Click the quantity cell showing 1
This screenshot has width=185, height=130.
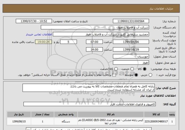click(42, 122)
